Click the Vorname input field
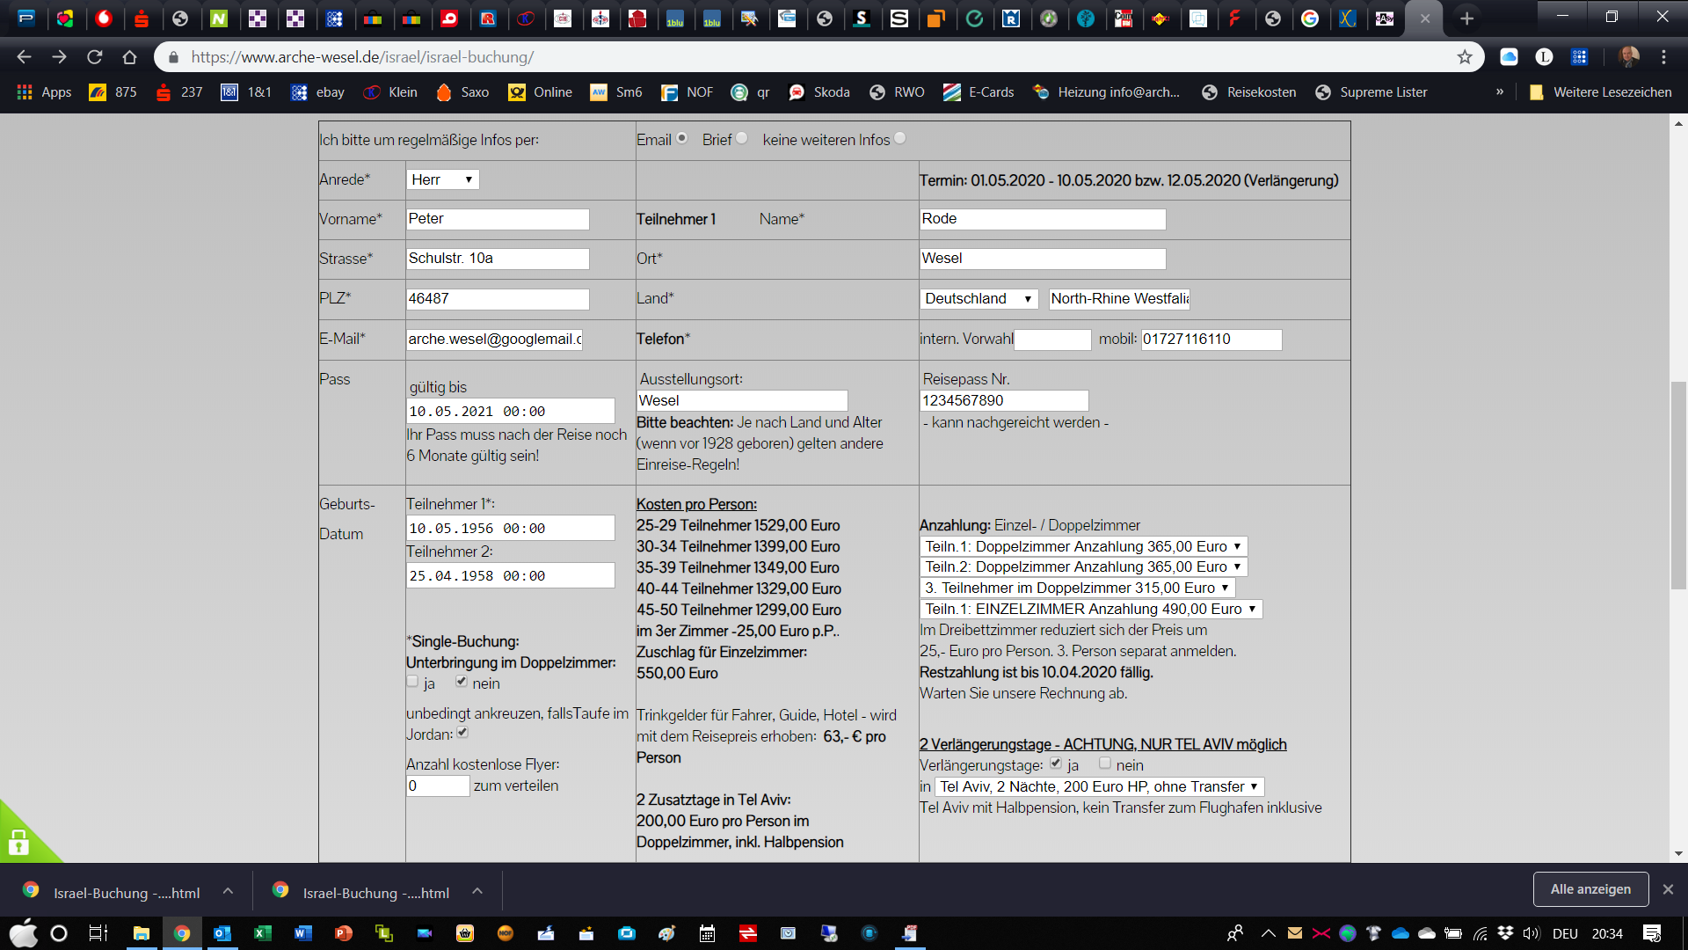Viewport: 1688px width, 950px height. click(x=498, y=219)
